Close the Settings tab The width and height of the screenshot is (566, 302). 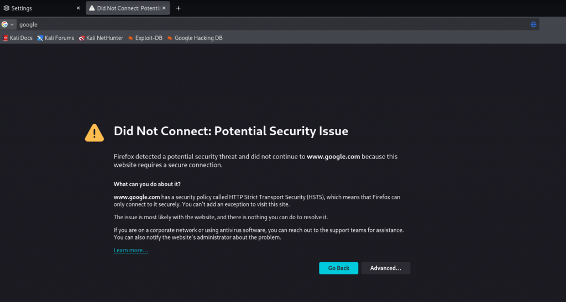pyautogui.click(x=78, y=8)
